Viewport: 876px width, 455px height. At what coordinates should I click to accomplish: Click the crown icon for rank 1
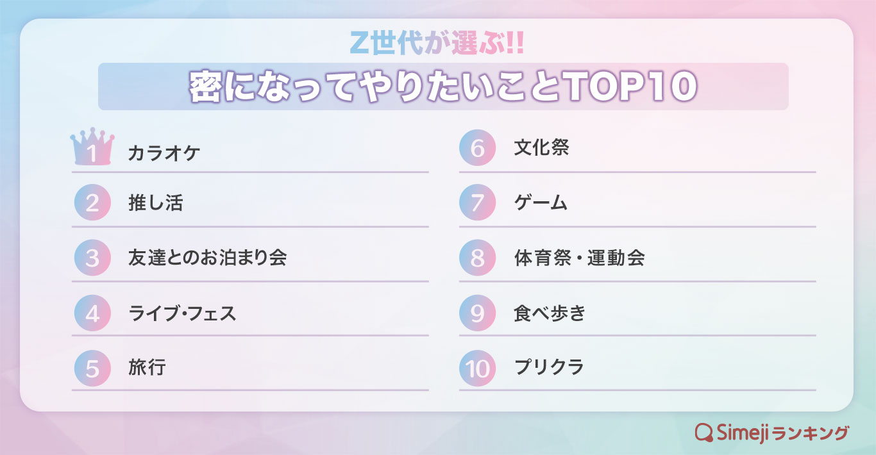[92, 147]
